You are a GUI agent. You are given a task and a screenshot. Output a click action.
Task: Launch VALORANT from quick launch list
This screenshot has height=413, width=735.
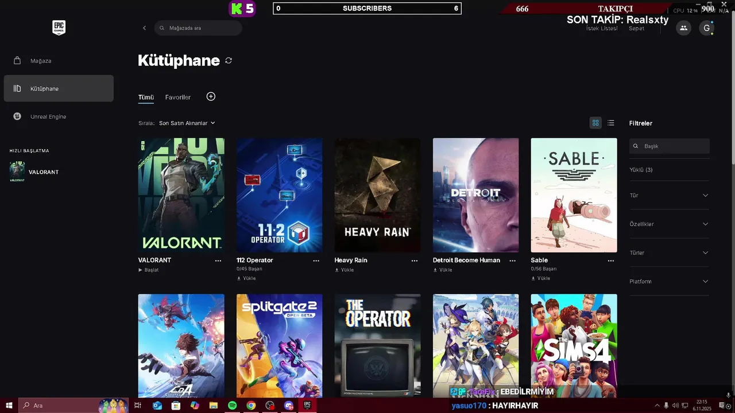click(34, 172)
